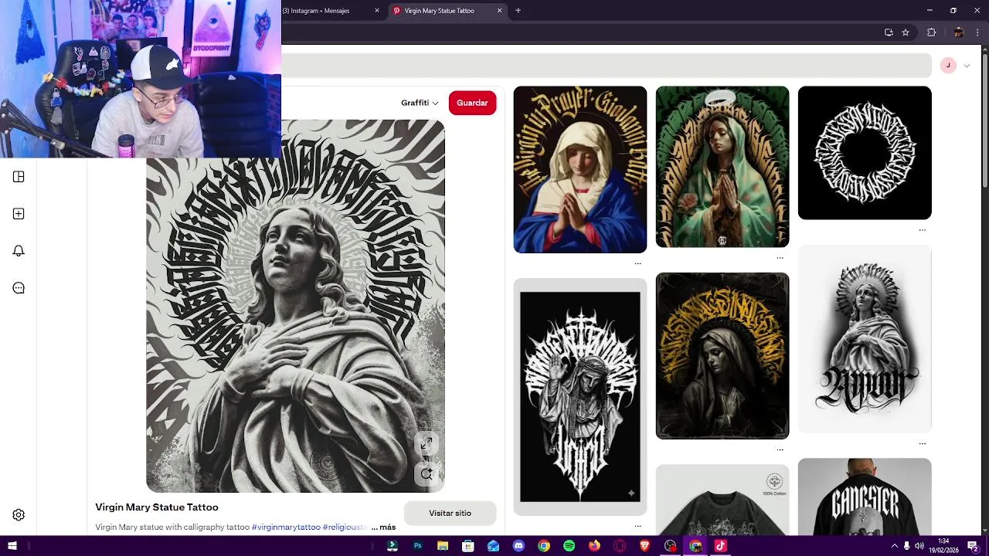Click the Visitar sitio button
989x556 pixels.
pos(450,514)
